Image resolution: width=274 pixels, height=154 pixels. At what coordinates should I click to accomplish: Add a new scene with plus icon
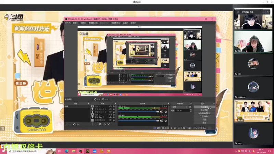coord(66,124)
